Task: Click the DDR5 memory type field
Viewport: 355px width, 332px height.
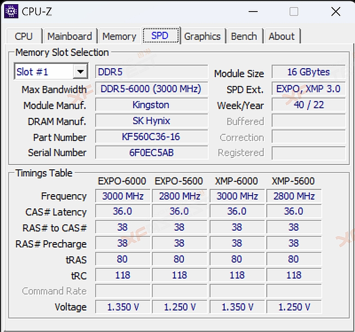Action: point(151,72)
